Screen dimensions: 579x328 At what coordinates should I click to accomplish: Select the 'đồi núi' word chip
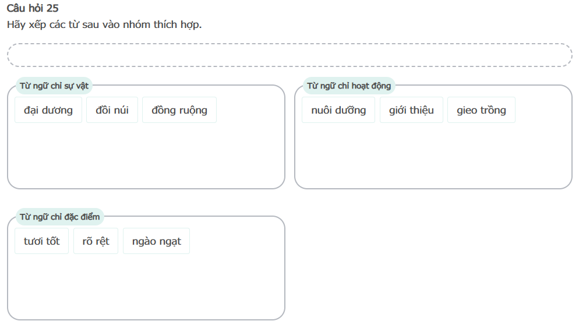click(x=112, y=110)
